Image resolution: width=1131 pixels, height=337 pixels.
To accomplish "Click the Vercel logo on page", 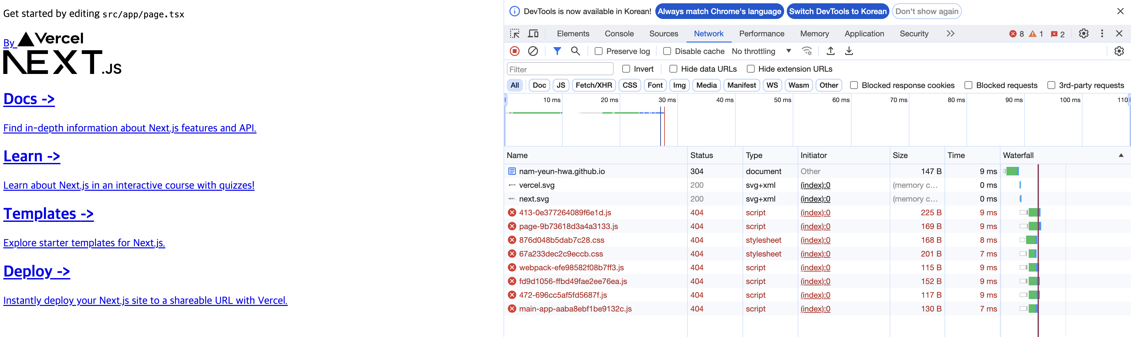I will tap(50, 39).
